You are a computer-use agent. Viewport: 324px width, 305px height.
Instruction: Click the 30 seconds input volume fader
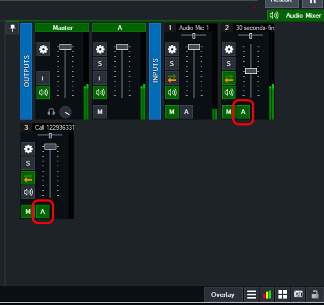pyautogui.click(x=251, y=71)
